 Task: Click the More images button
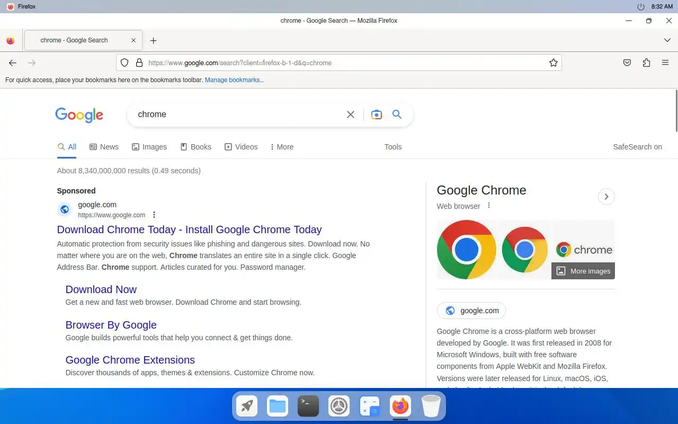pyautogui.click(x=583, y=271)
